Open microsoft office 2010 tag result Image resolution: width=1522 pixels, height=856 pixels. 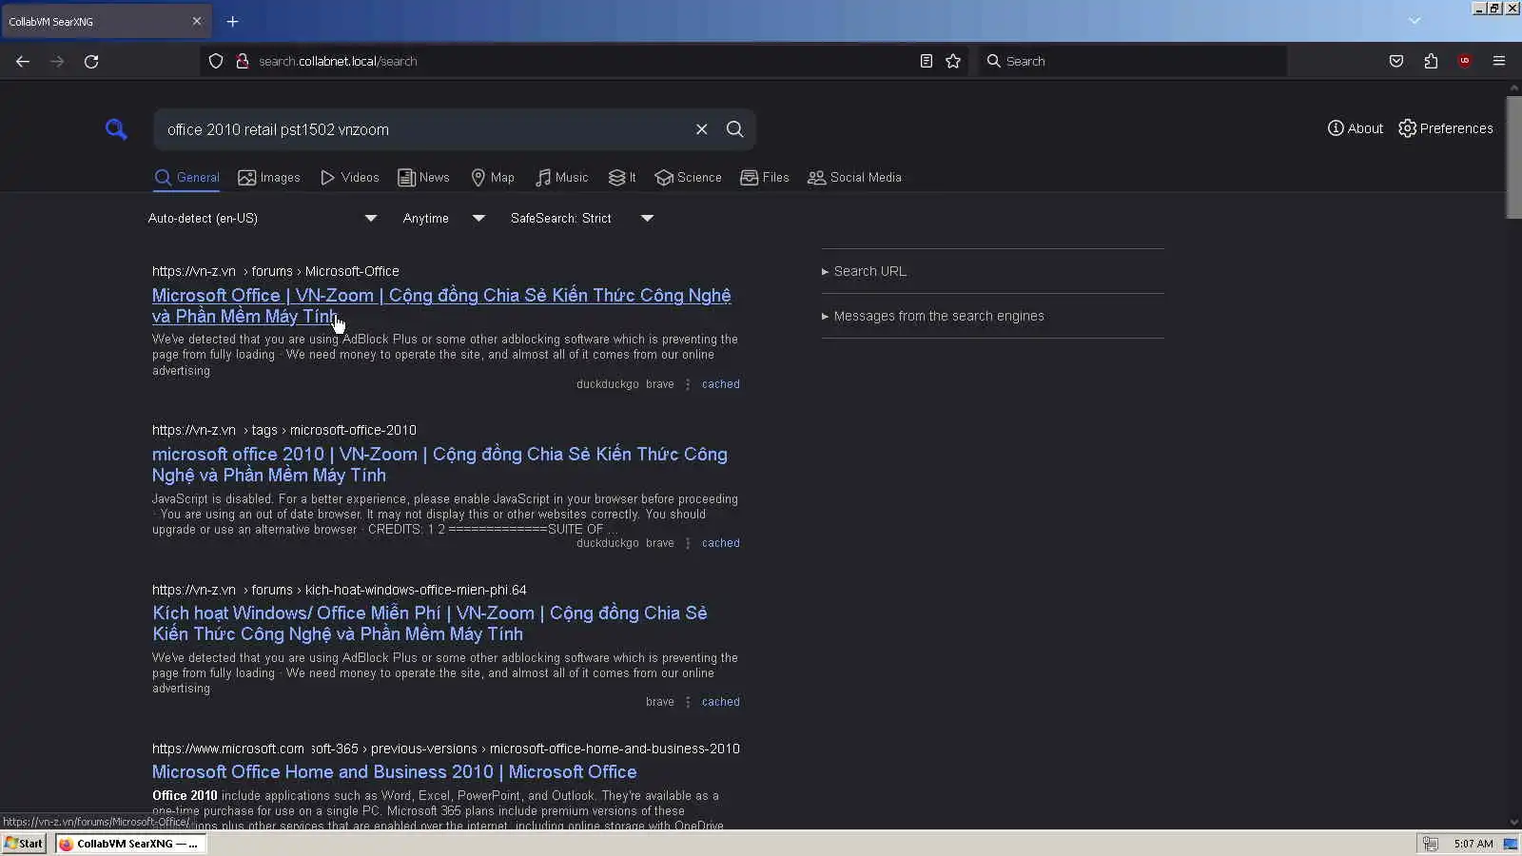(x=439, y=464)
